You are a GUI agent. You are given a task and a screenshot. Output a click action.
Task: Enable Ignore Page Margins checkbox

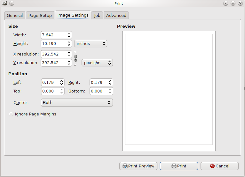(x=11, y=114)
